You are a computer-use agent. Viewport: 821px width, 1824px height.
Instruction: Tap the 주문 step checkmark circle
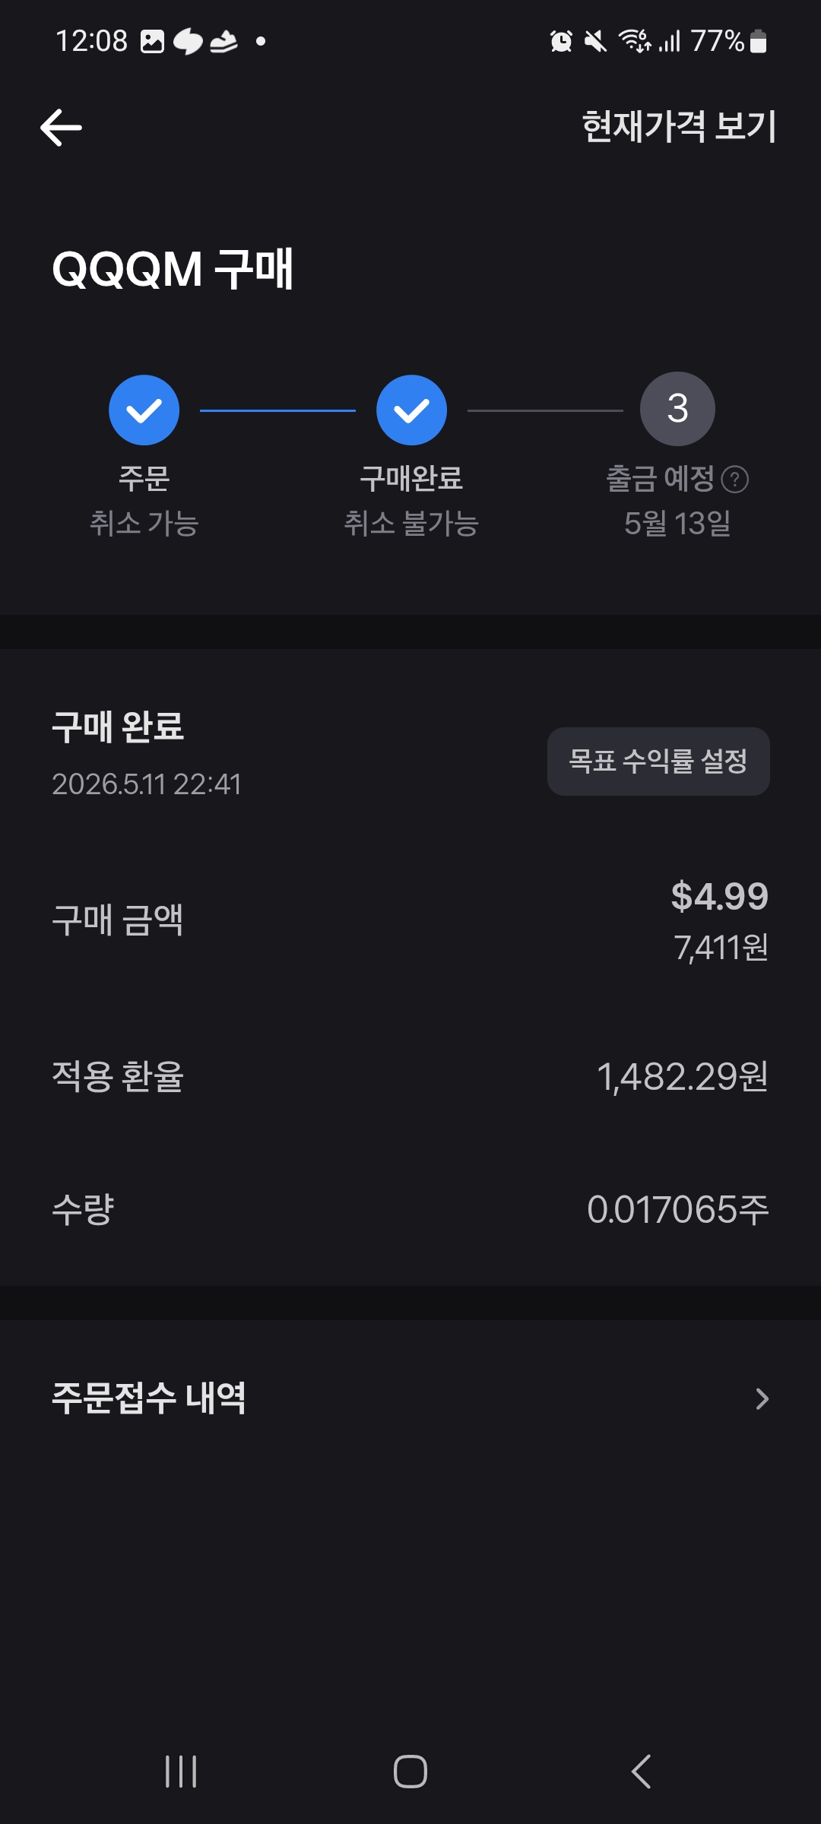click(144, 410)
